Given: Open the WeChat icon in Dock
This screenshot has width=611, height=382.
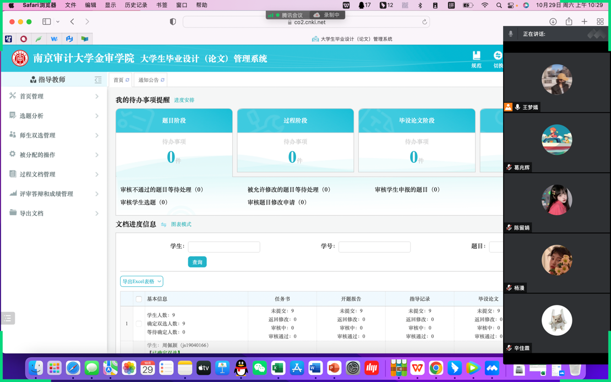Looking at the screenshot, I should pos(259,368).
